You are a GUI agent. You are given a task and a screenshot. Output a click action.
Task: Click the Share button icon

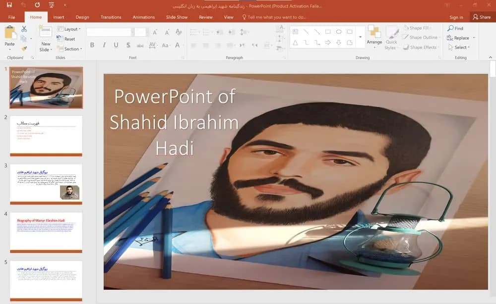[476, 17]
